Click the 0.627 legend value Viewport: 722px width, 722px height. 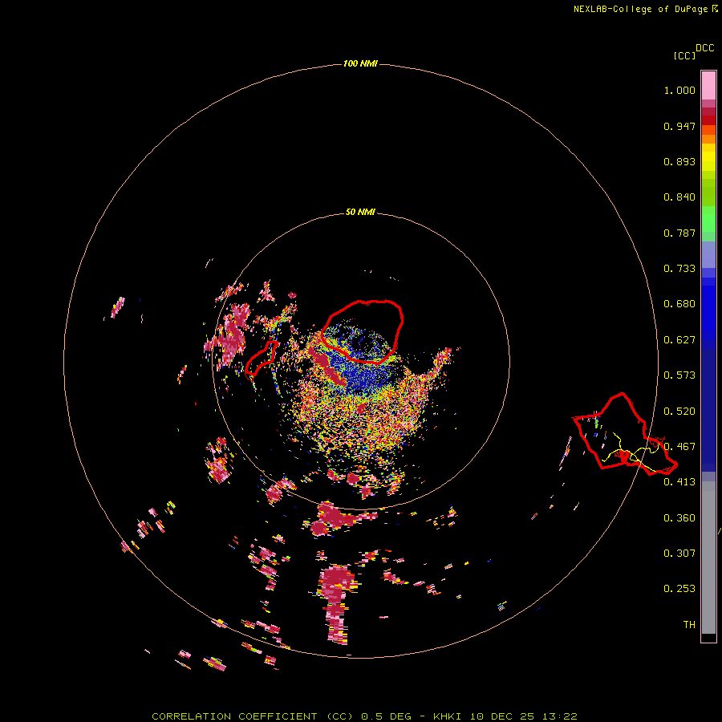679,340
